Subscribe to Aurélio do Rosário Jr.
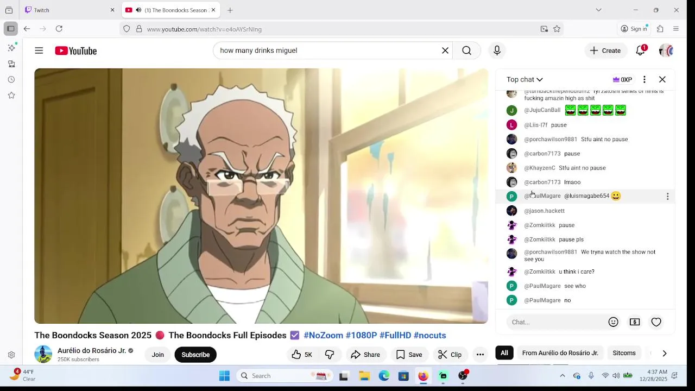 [x=195, y=355]
